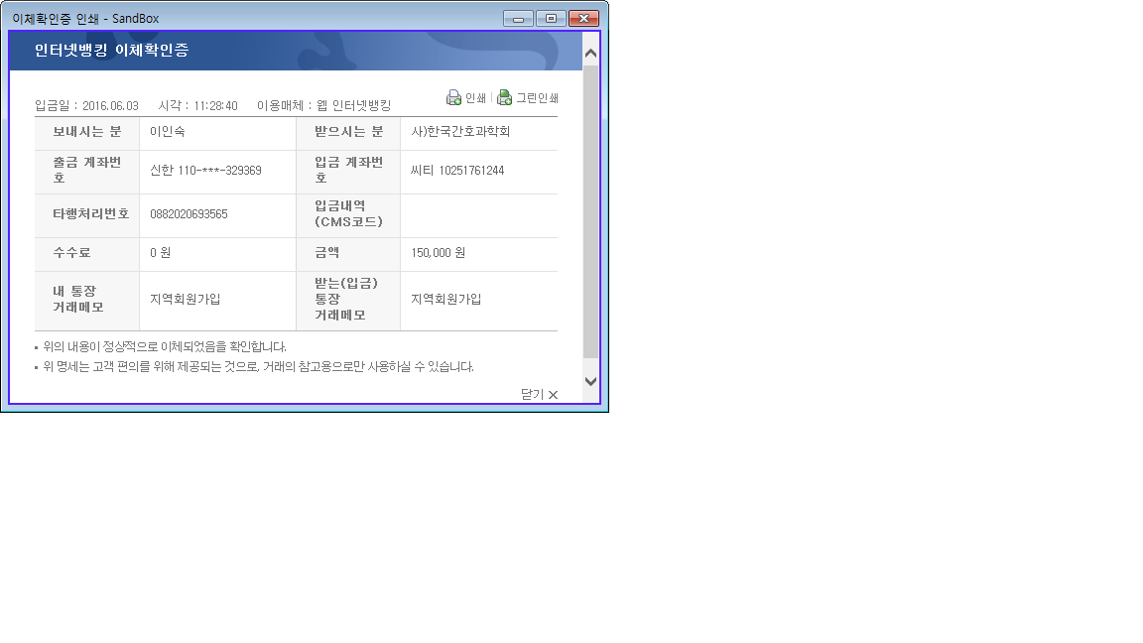This screenshot has width=1143, height=643.
Task: Click the note 위의 내용이 정상적으로 이체되었음을 확인합니다
Action: point(165,347)
